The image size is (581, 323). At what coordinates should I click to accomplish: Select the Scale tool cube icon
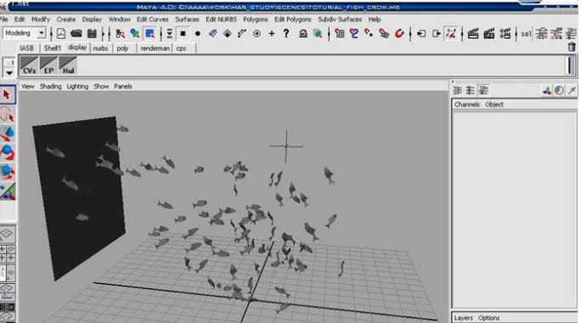[x=8, y=172]
